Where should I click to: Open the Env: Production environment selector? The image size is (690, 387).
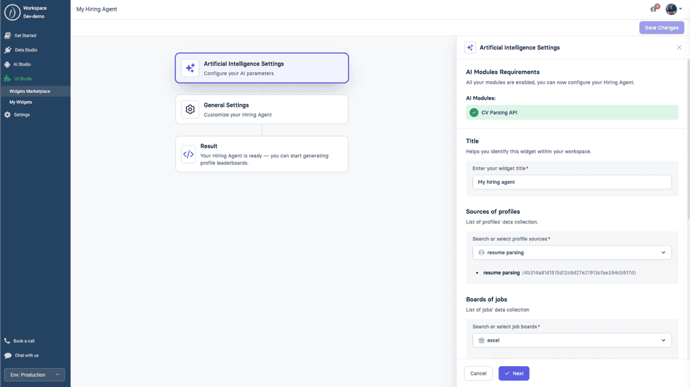point(34,374)
